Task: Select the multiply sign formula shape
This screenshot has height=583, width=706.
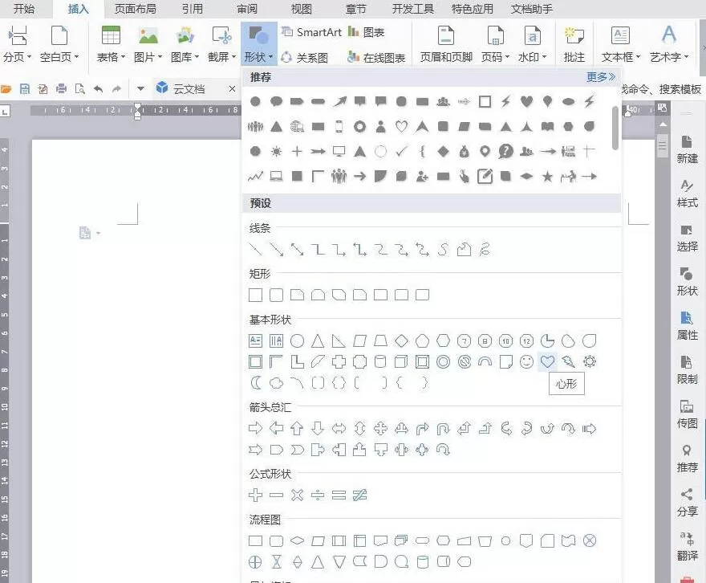Action: tap(297, 495)
